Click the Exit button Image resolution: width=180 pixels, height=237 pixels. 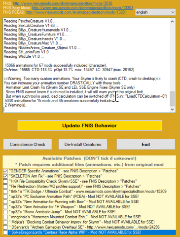[x=146, y=144]
